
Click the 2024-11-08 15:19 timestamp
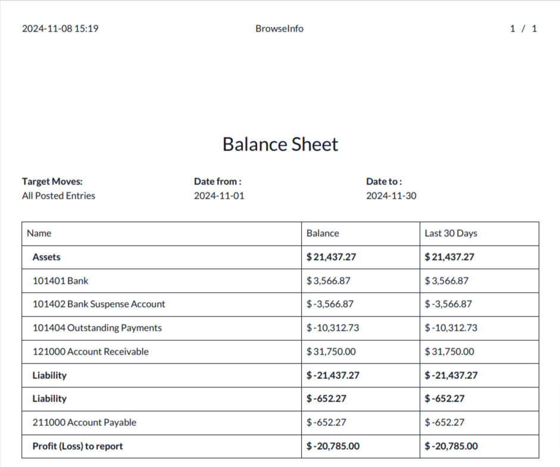click(60, 29)
